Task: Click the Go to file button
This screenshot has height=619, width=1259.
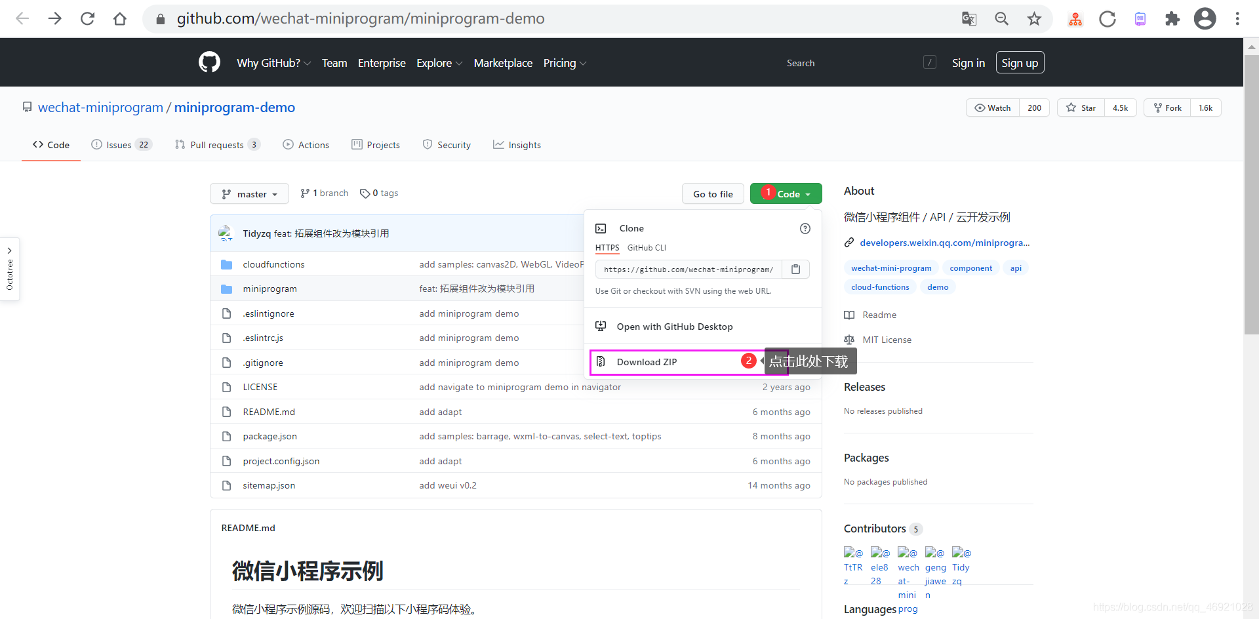Action: 713,193
